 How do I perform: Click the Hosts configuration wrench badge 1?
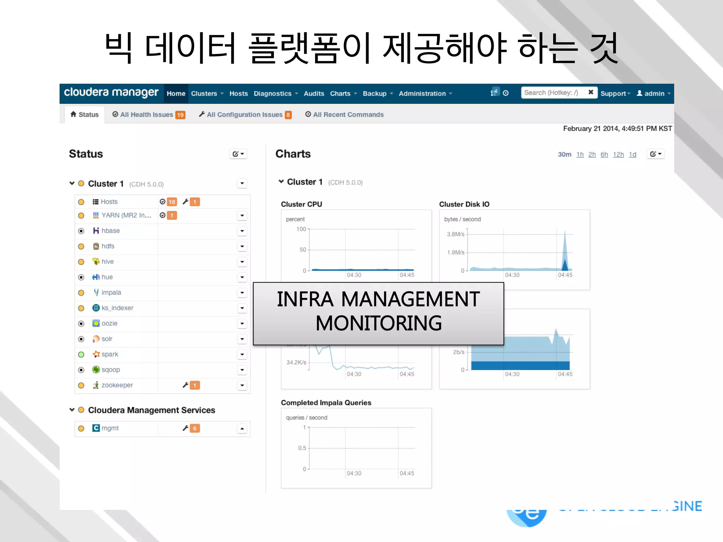tap(195, 202)
